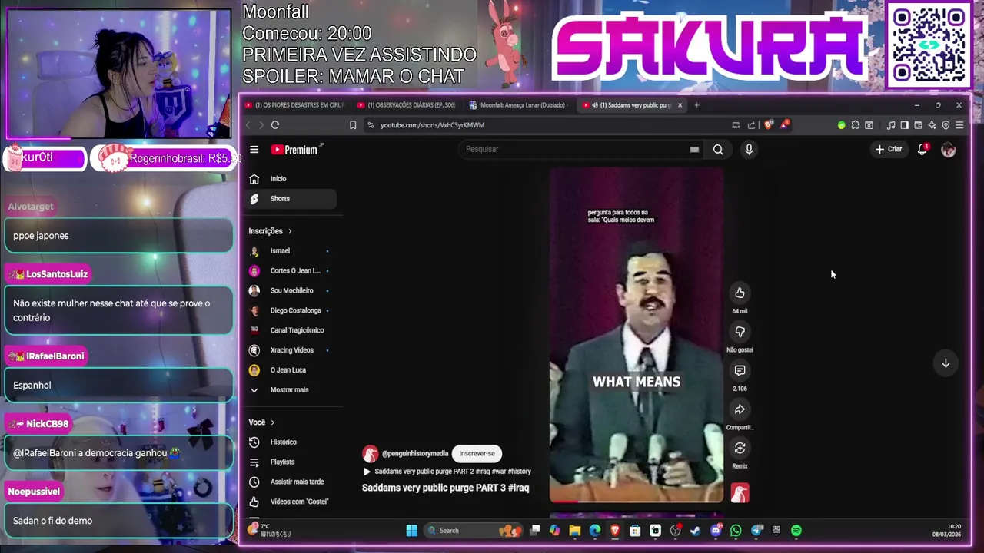Switch to the OS PIORES DESASTRES tab

pyautogui.click(x=294, y=105)
